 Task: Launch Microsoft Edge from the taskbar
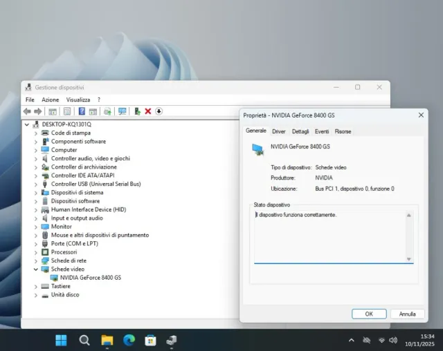(129, 340)
